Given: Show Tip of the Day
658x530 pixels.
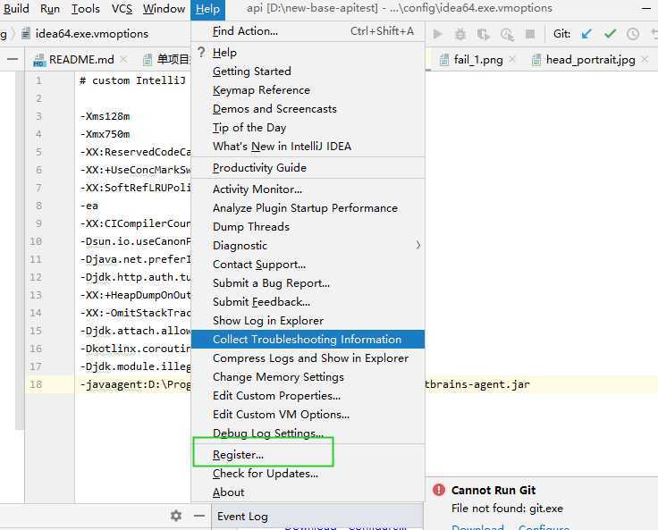Looking at the screenshot, I should pos(308,128).
